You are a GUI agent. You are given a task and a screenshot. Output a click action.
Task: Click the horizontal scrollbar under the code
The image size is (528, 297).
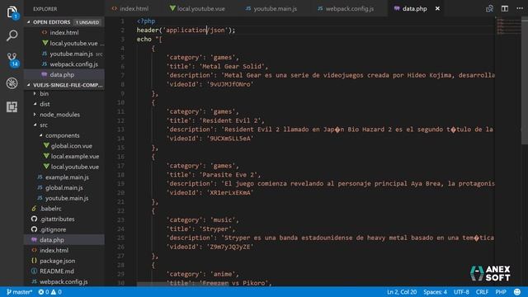[x=183, y=284]
